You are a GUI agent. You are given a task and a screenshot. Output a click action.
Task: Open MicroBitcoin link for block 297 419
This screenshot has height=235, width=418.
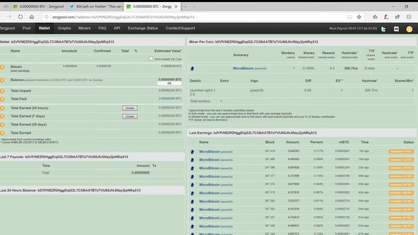[x=209, y=151]
